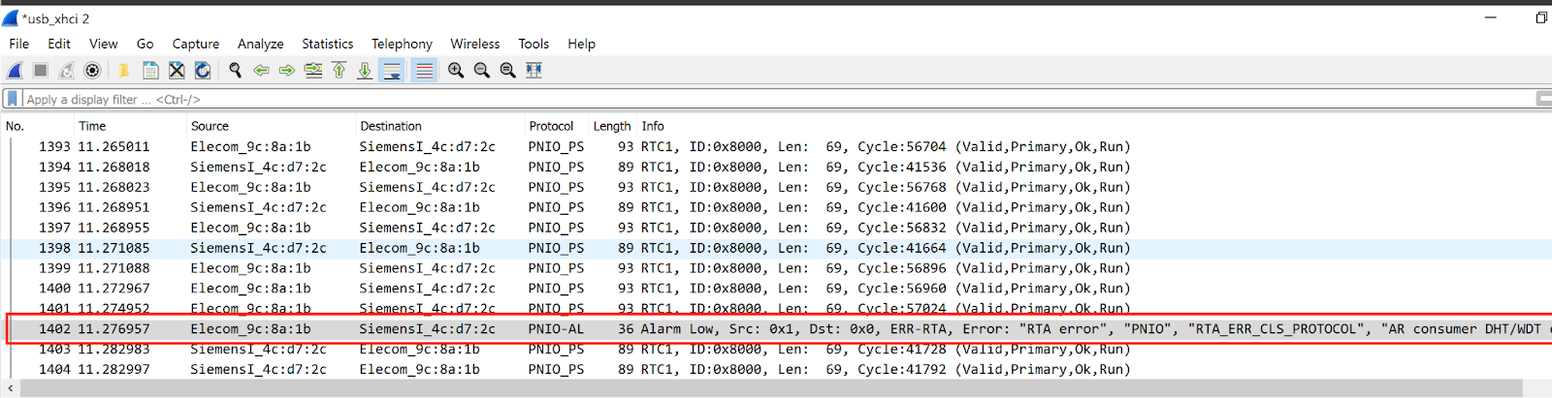Select packet 1397 row

[x=776, y=228]
